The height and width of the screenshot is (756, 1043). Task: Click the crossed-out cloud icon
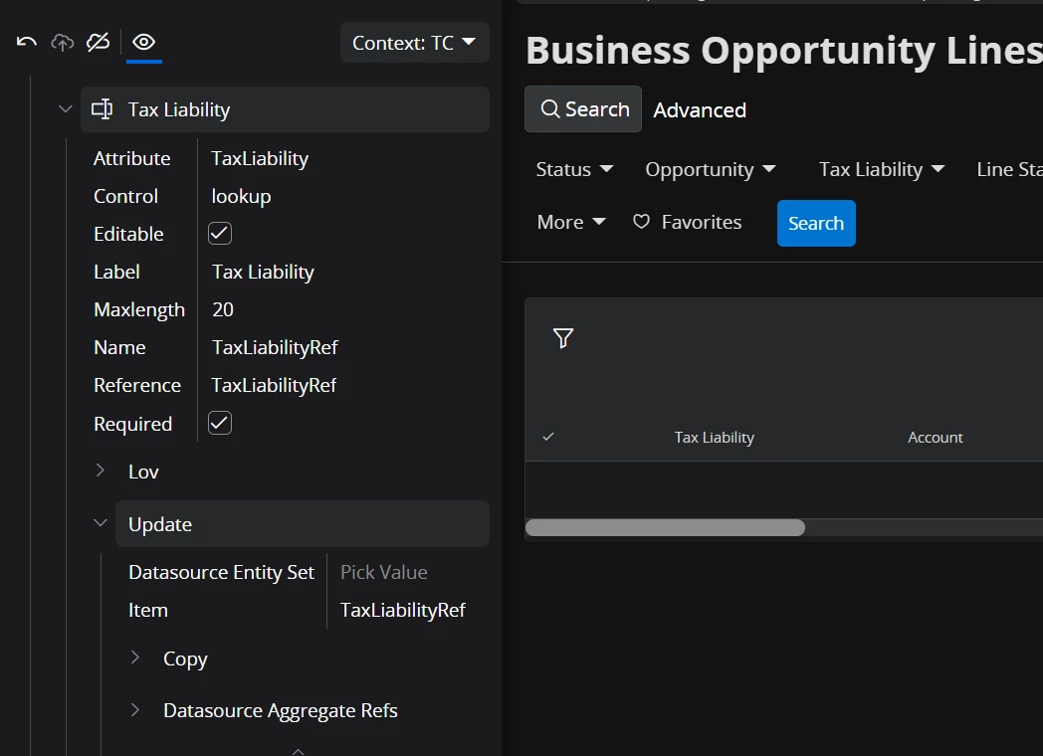point(98,42)
